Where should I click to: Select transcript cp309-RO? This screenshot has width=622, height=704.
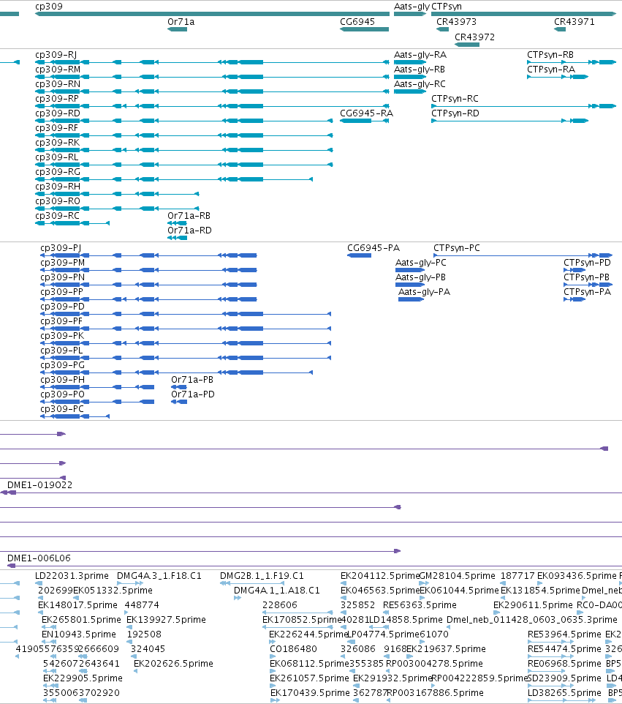coord(58,201)
